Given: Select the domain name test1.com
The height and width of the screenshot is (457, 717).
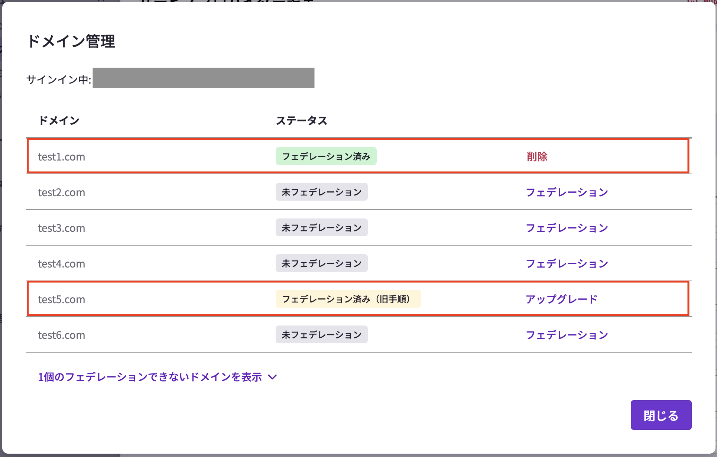Looking at the screenshot, I should pos(62,156).
